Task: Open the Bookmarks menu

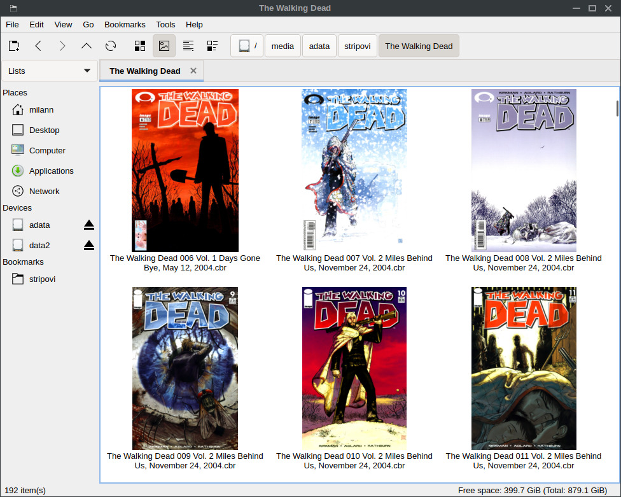Action: coord(125,25)
